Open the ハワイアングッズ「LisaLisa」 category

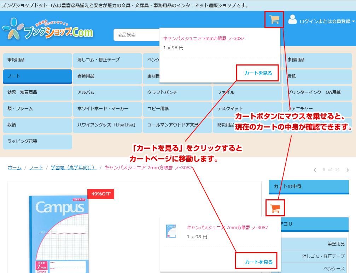pos(107,125)
